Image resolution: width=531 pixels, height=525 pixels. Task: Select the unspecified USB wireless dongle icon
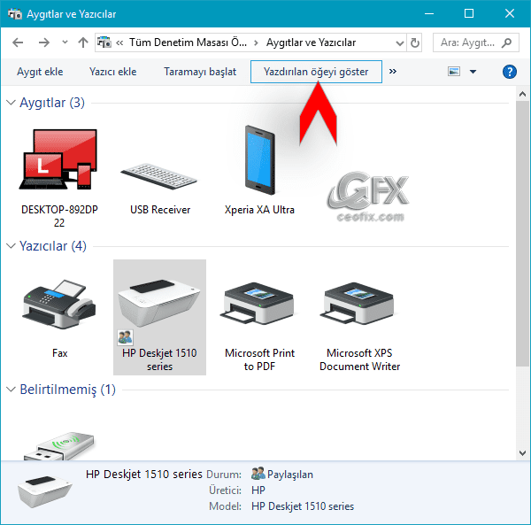(x=59, y=446)
